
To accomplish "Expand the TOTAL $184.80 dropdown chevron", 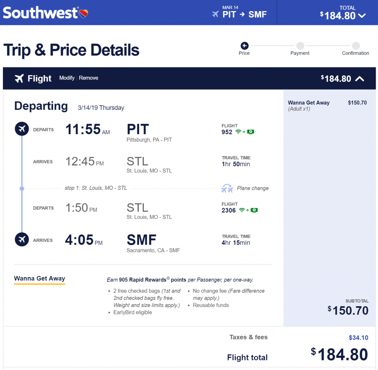I will click(x=362, y=16).
